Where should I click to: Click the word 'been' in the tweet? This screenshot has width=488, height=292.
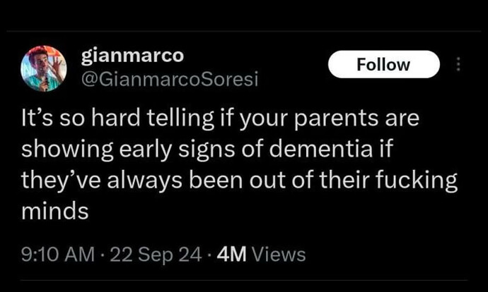216,180
